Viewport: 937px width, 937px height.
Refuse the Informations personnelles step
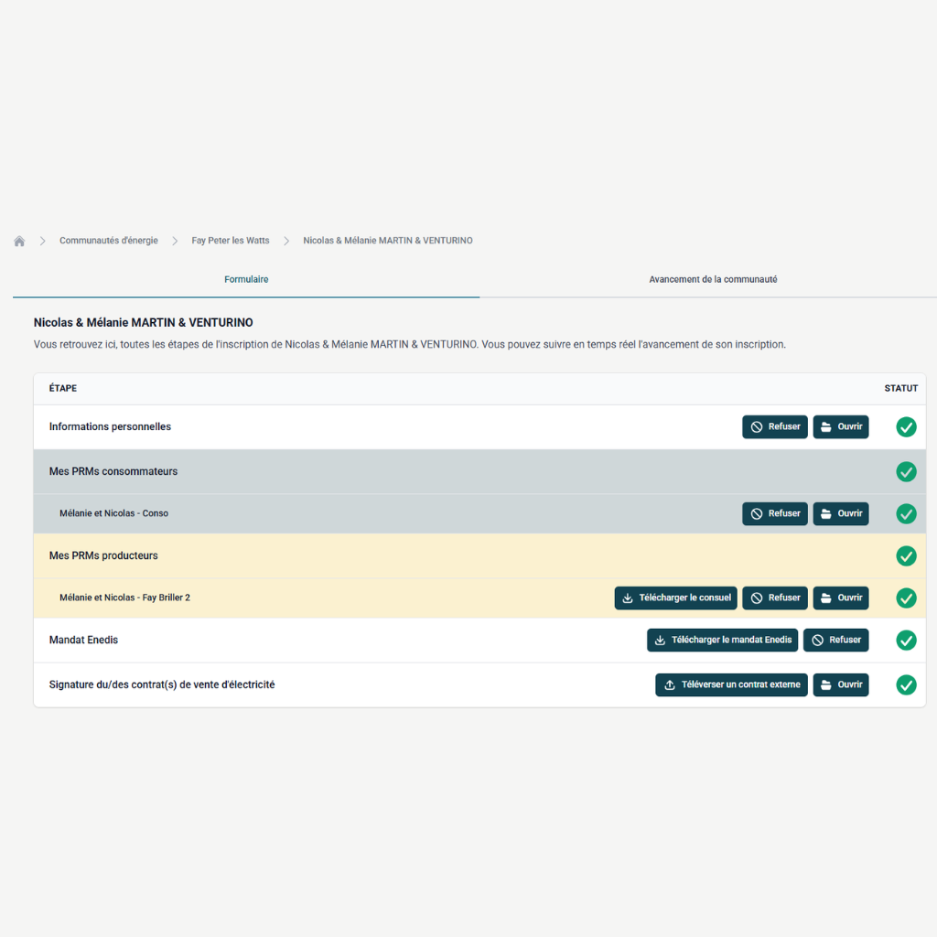pyautogui.click(x=774, y=427)
